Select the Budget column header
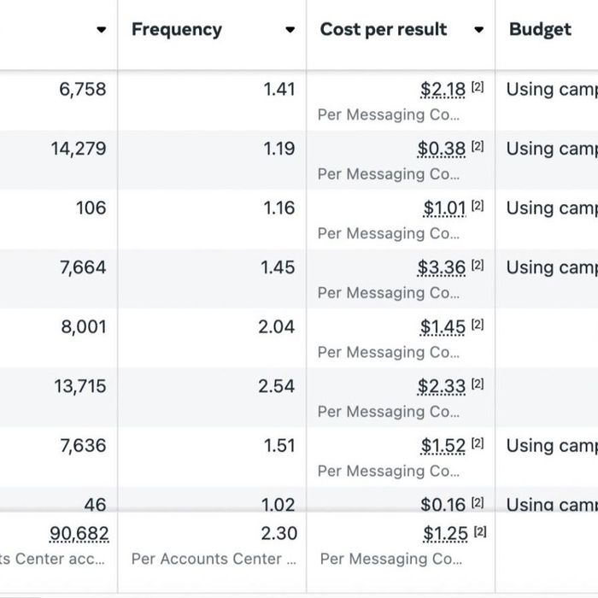 [540, 29]
